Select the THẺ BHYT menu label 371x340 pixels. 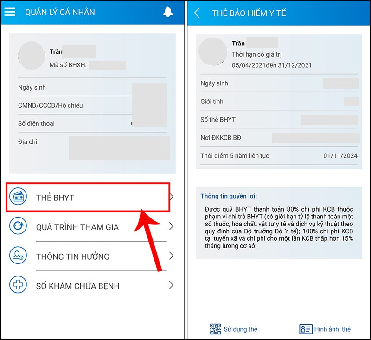pyautogui.click(x=55, y=198)
